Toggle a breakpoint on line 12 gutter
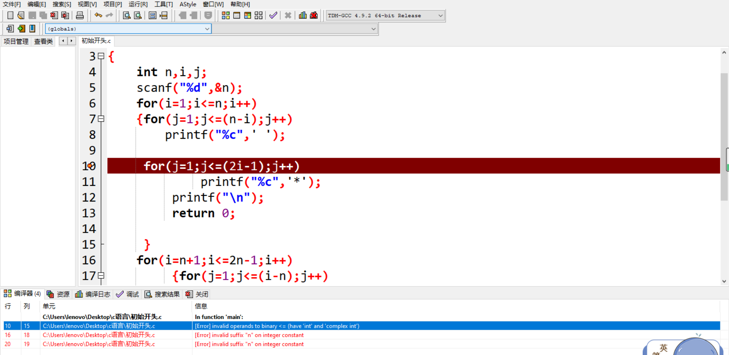 (x=89, y=198)
